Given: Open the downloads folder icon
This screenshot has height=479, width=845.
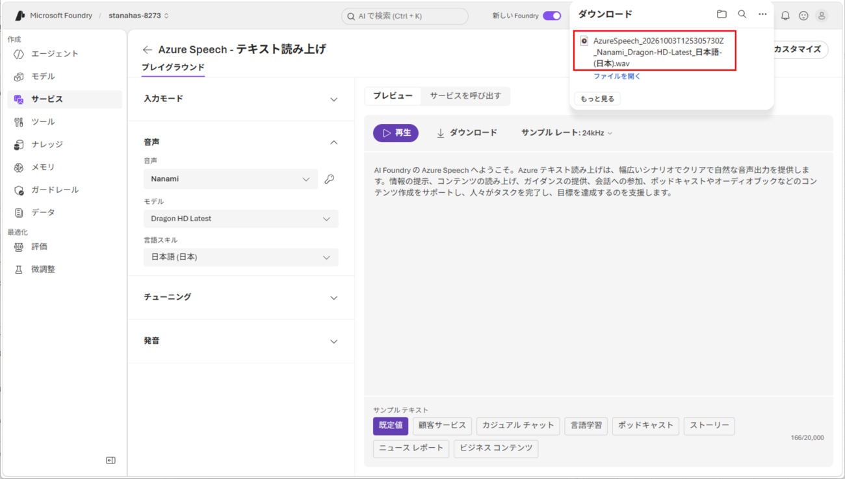Looking at the screenshot, I should [721, 14].
